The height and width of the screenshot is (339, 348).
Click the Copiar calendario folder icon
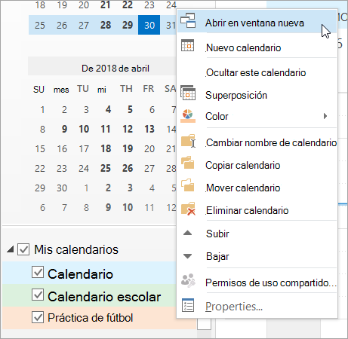(188, 163)
